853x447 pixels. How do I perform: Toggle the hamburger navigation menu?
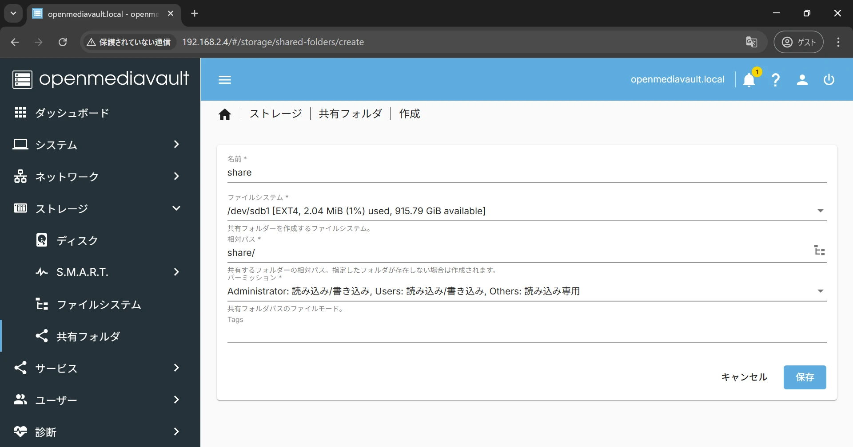point(225,80)
